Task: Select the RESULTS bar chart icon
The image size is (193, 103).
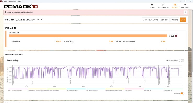Action: click(x=175, y=5)
